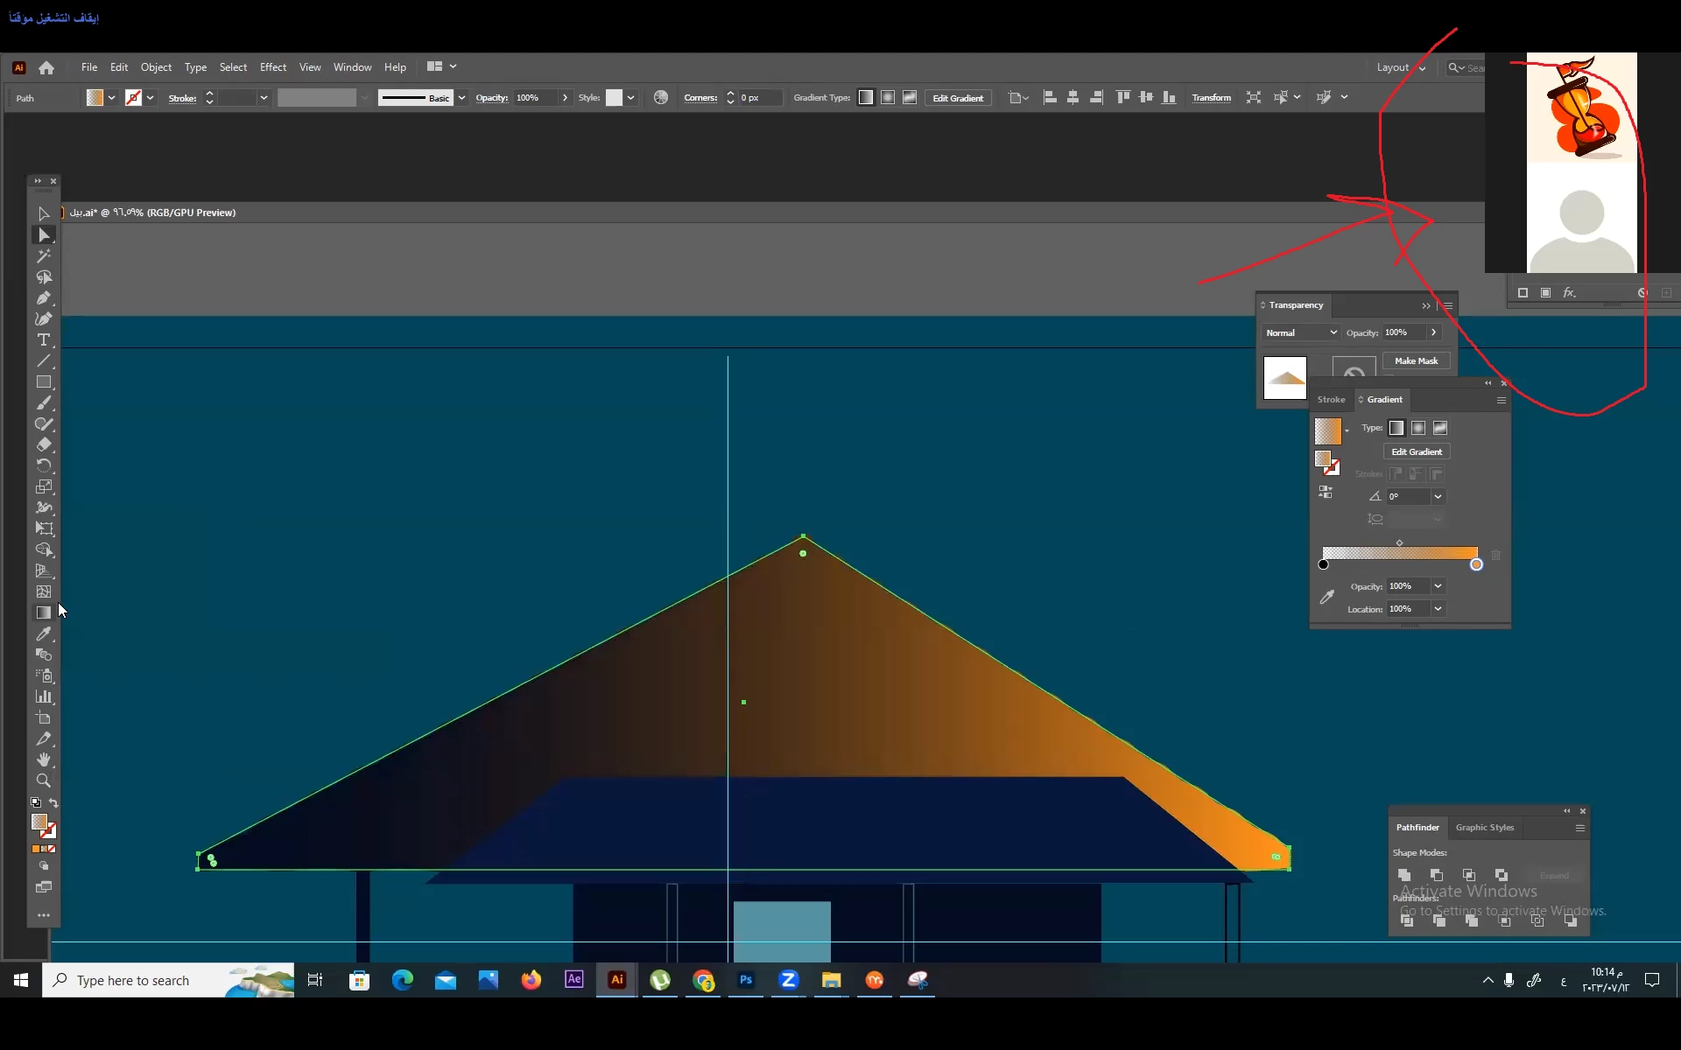Viewport: 1681px width, 1050px height.
Task: Open the Layout workspace dropdown
Action: [1401, 67]
